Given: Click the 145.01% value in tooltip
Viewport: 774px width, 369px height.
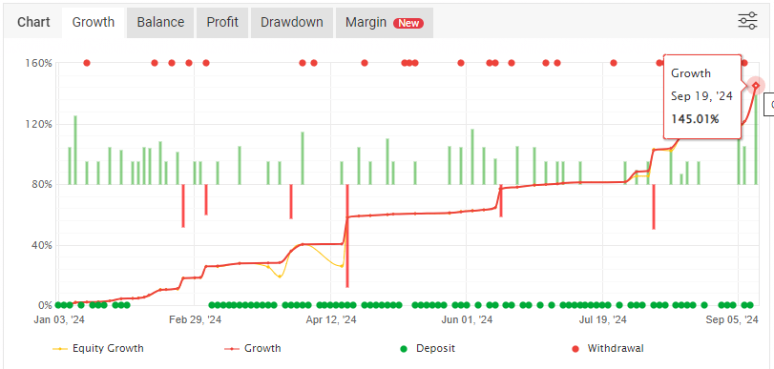Looking at the screenshot, I should click(x=695, y=119).
